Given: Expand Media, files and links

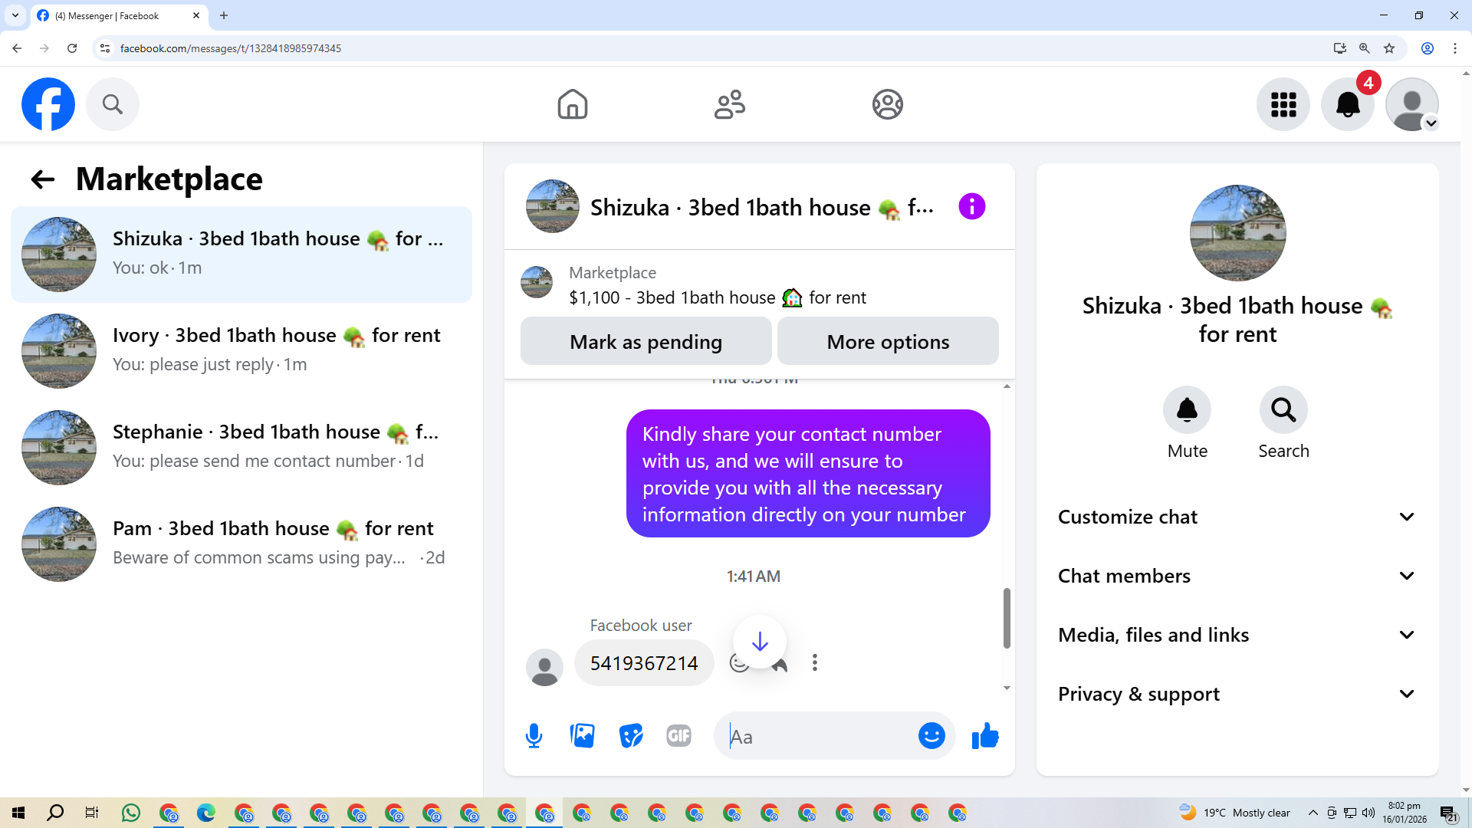Looking at the screenshot, I should [1237, 635].
